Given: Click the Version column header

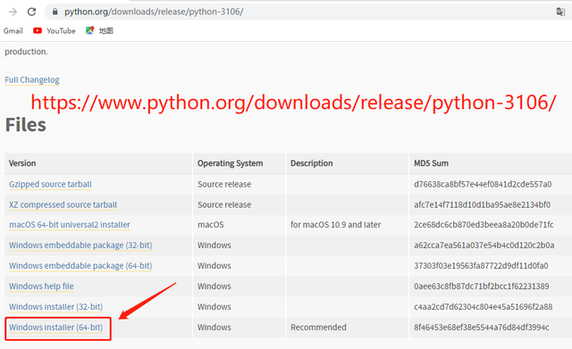Looking at the screenshot, I should 22,163.
